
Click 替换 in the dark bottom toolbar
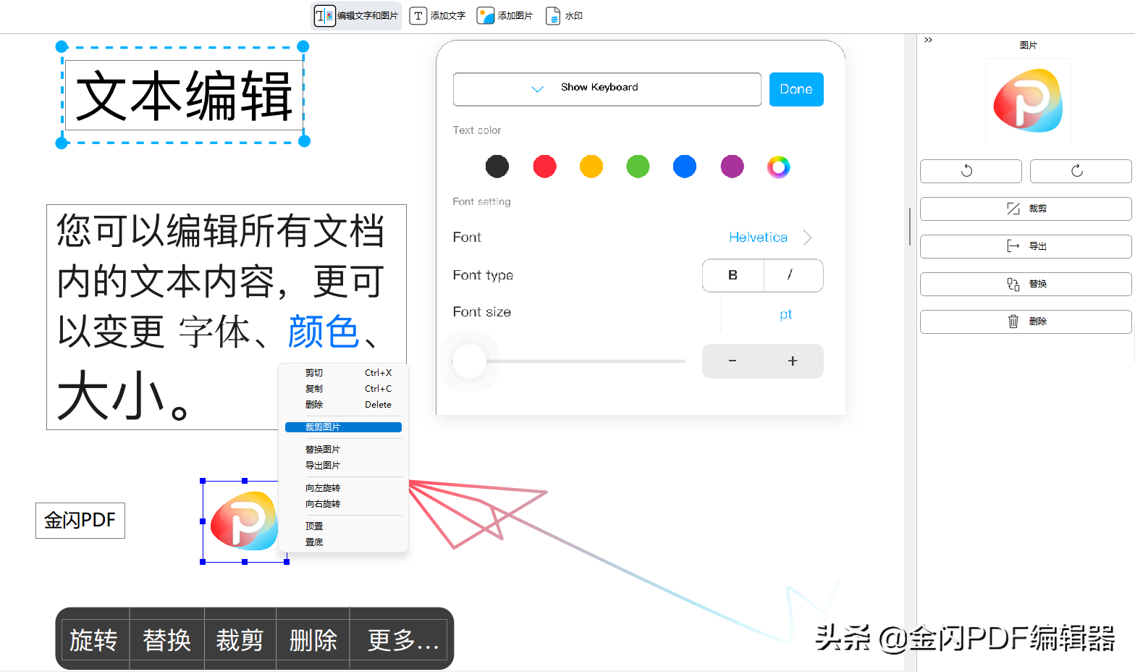tap(167, 640)
